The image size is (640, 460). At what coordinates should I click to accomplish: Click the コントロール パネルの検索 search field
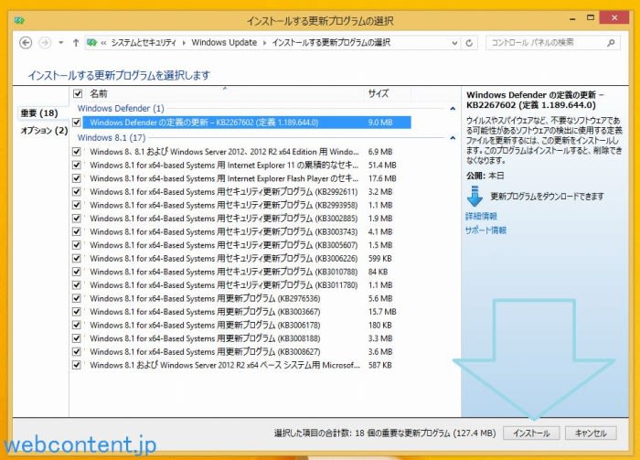[x=545, y=42]
